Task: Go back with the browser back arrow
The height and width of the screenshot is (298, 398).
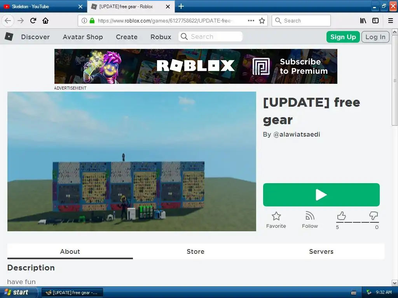Action: pos(8,21)
